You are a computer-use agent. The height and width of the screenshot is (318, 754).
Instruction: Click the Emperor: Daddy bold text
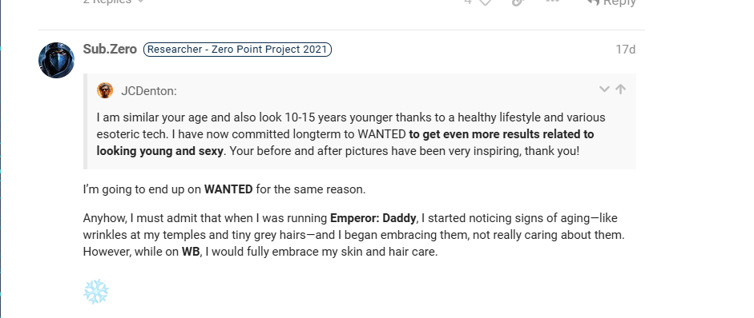point(373,218)
